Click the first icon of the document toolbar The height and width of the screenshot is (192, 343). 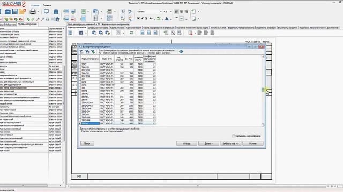point(70,33)
